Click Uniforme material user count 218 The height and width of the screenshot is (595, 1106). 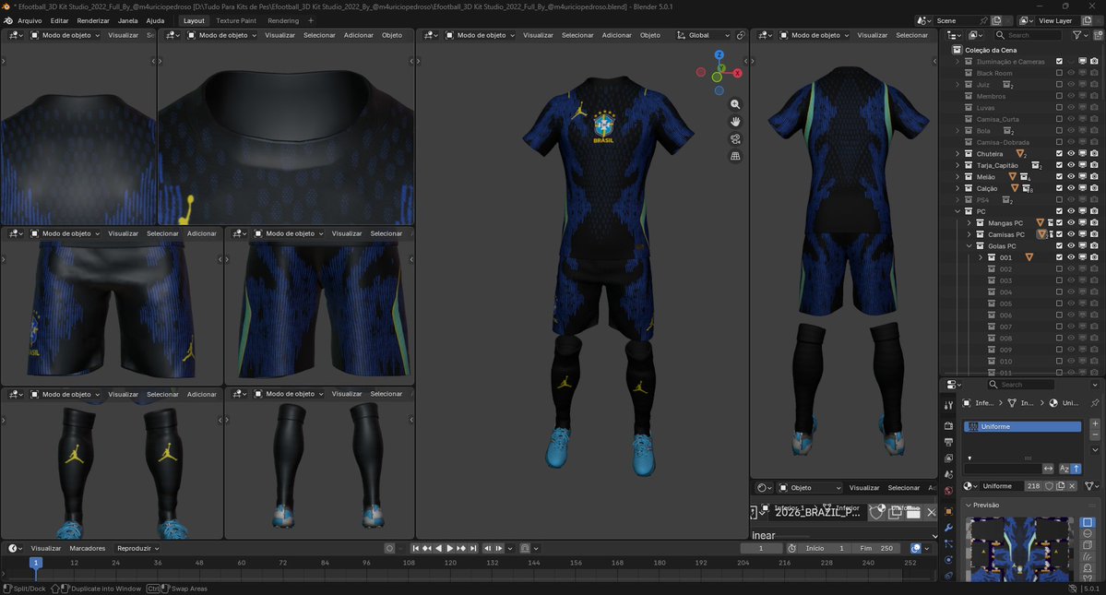pos(1033,486)
